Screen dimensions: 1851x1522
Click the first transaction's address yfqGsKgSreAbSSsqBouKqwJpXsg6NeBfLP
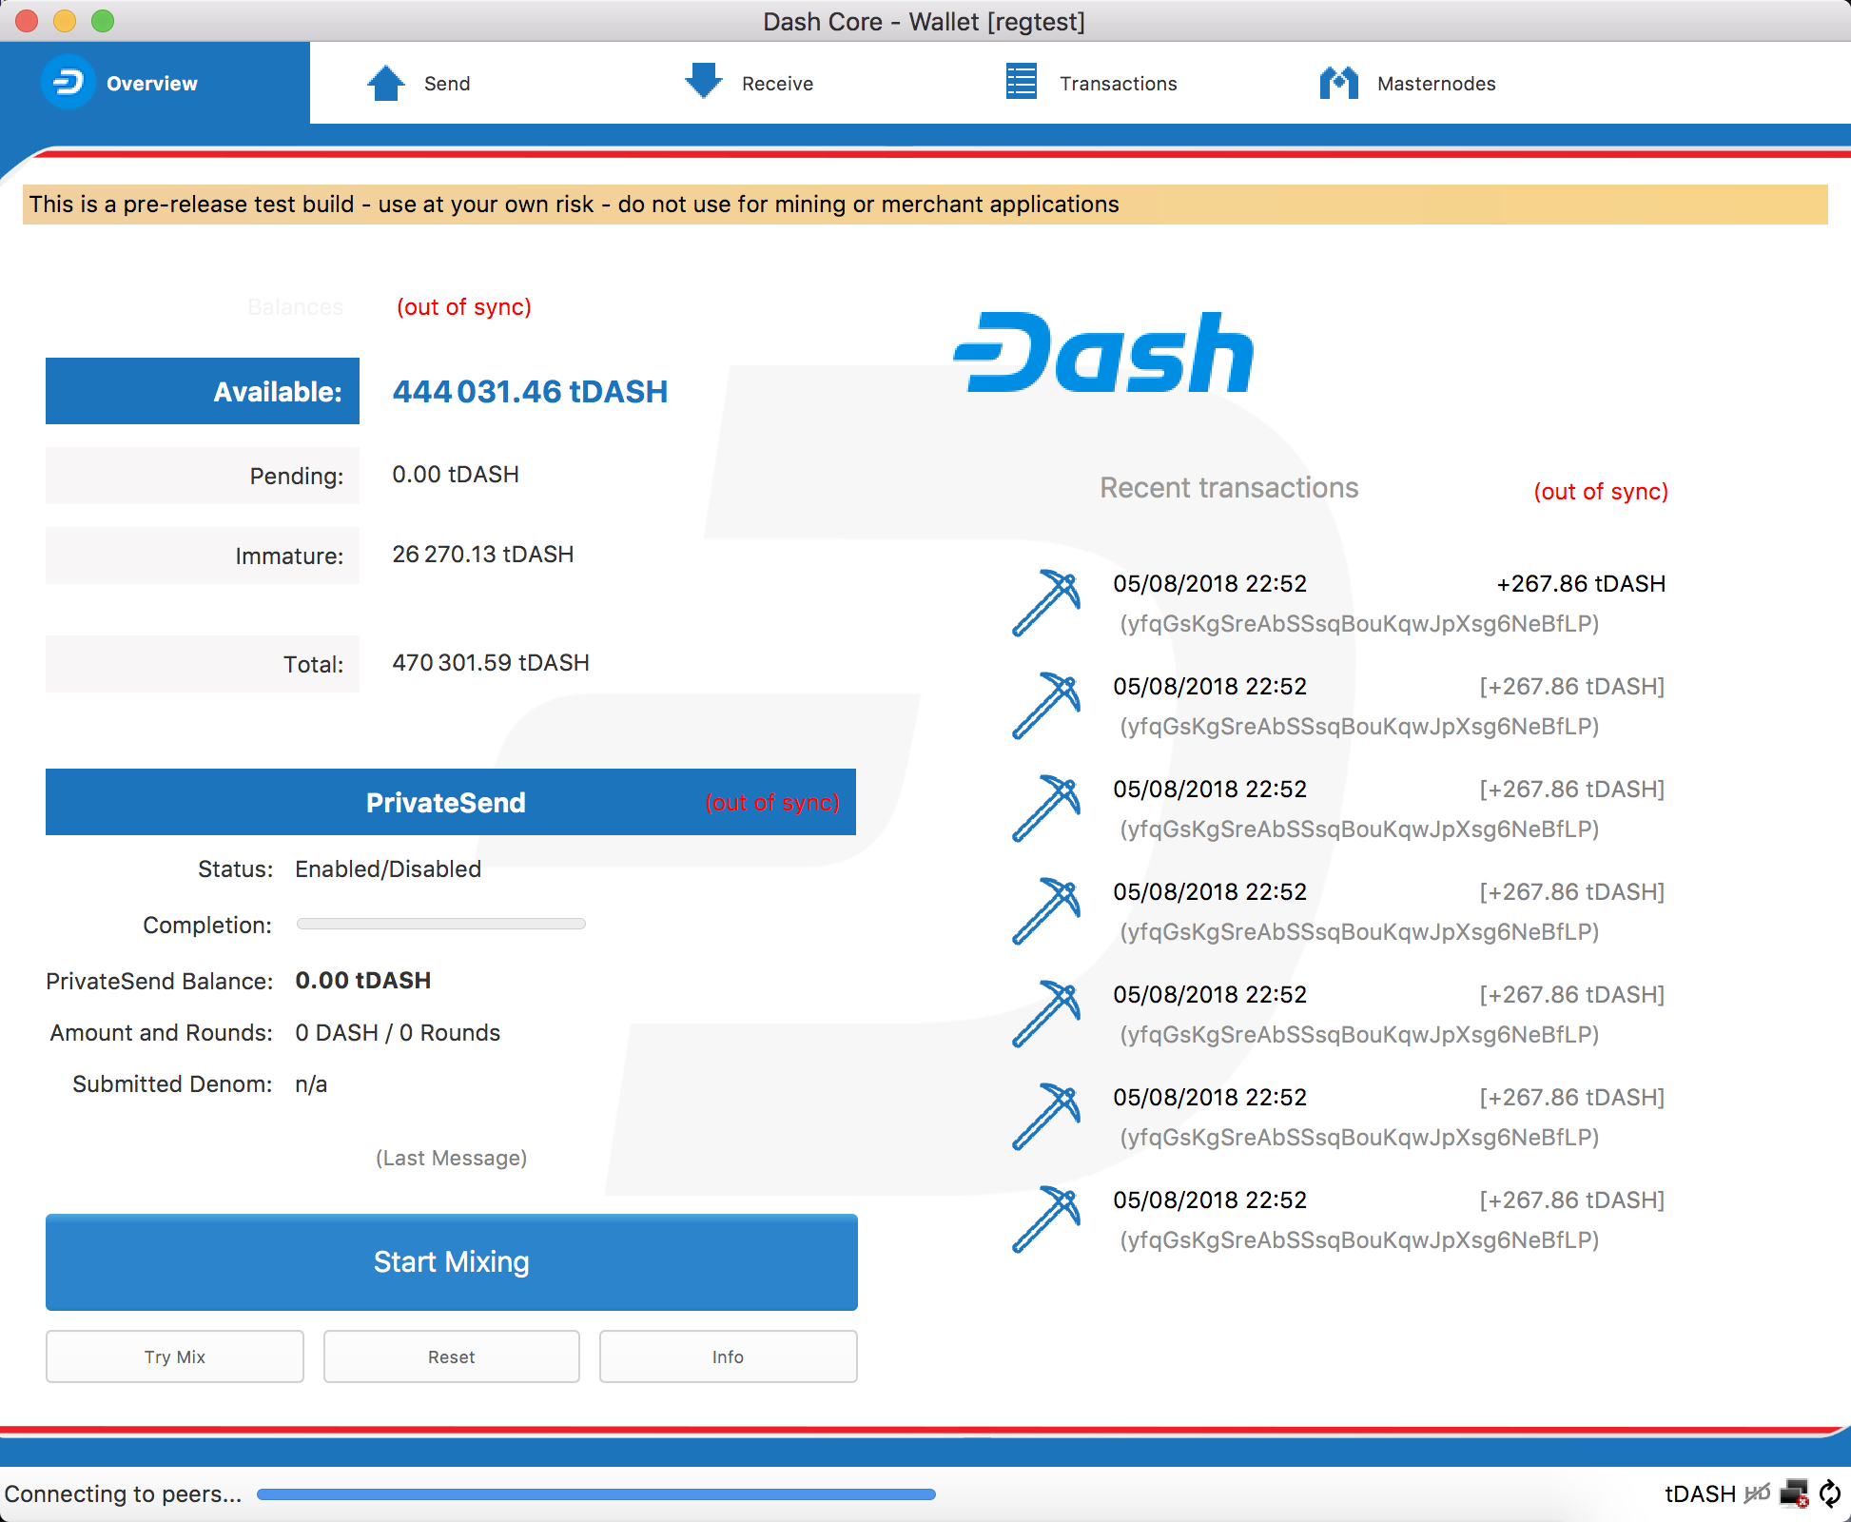tap(1360, 624)
